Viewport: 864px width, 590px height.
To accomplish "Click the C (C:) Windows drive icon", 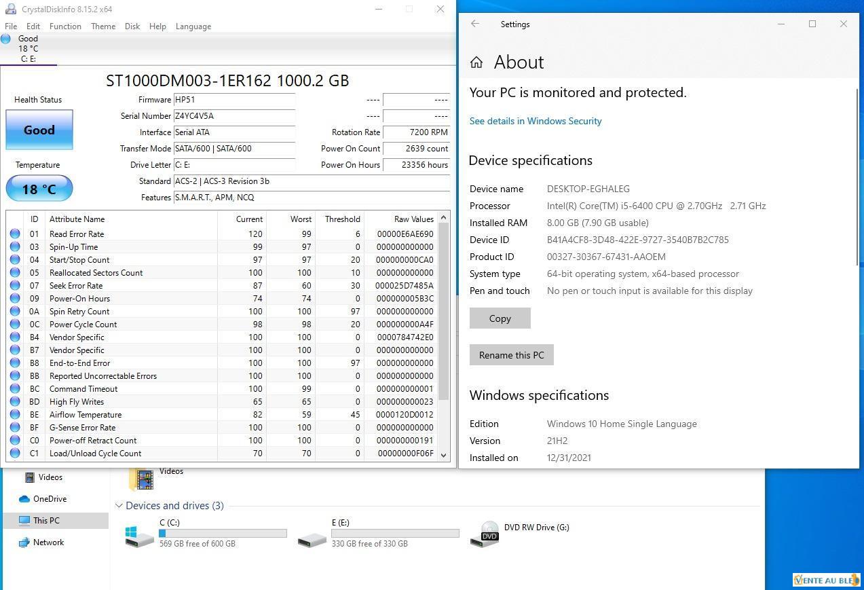I will (139, 535).
